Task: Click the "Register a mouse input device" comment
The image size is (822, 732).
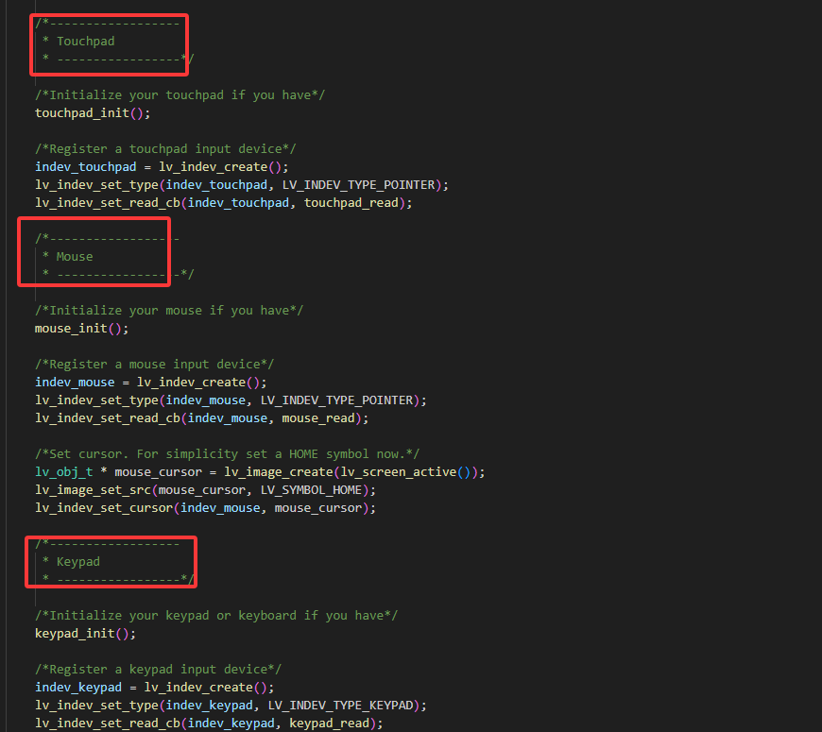Action: tap(154, 365)
